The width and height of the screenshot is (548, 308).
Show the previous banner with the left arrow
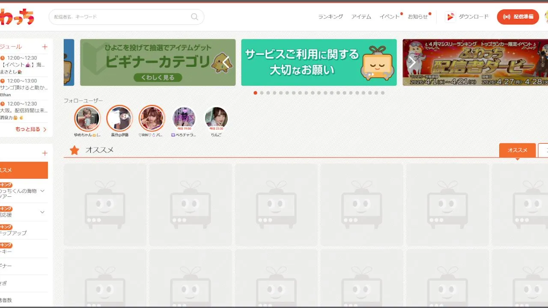(226, 62)
